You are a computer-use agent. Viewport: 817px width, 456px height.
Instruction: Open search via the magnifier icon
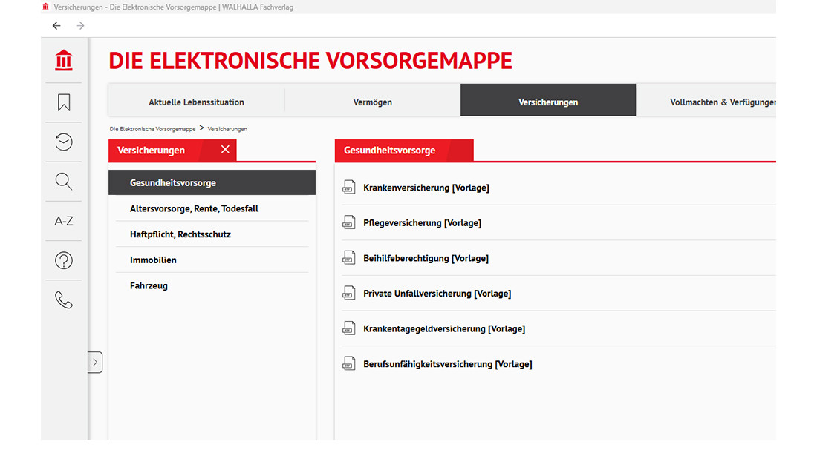(x=64, y=182)
